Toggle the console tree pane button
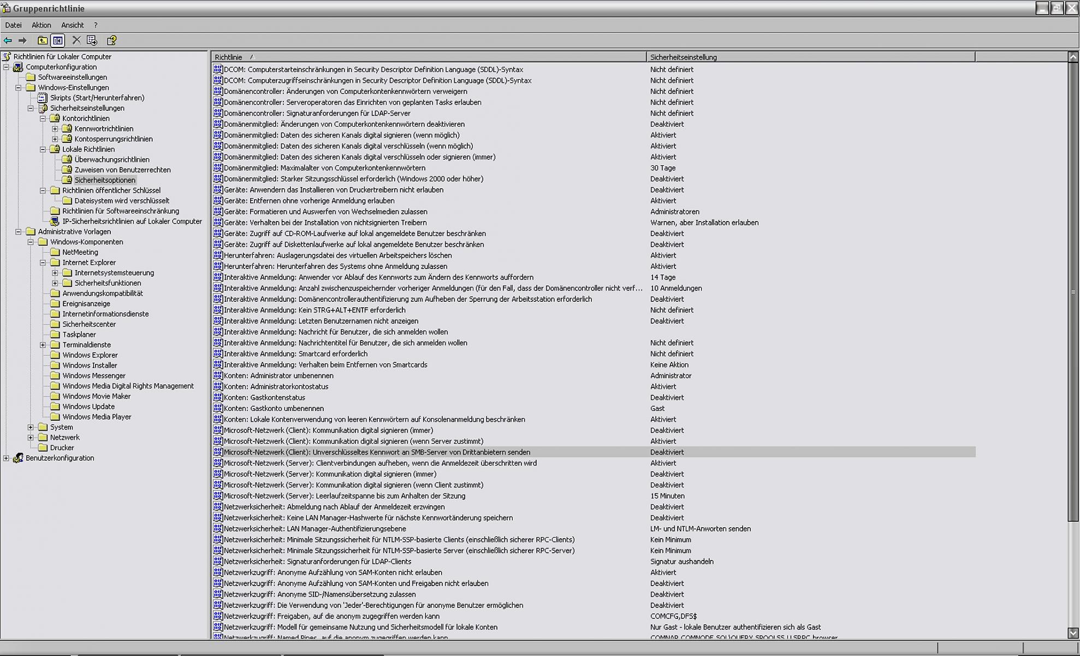The width and height of the screenshot is (1080, 656). click(57, 40)
